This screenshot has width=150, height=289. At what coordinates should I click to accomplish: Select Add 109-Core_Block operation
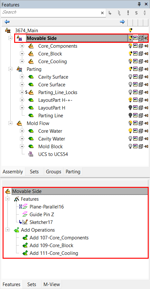pyautogui.click(x=52, y=246)
